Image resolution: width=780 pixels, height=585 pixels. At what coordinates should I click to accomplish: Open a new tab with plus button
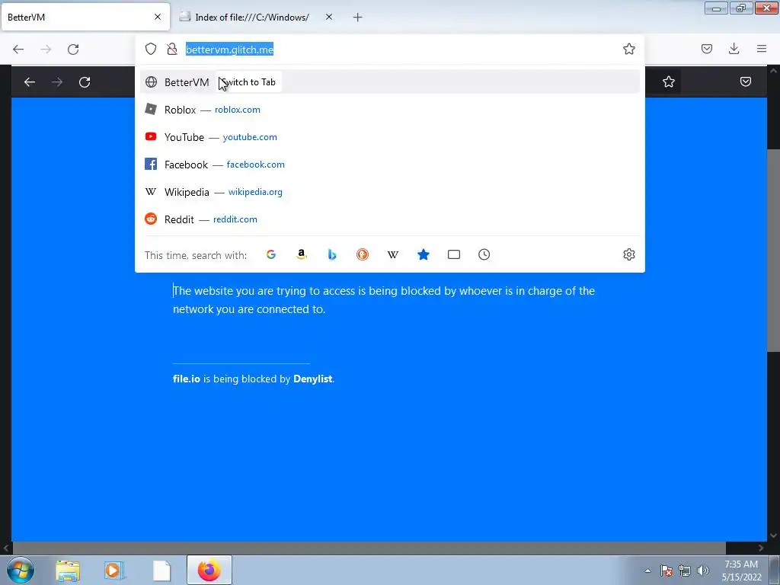357,18
